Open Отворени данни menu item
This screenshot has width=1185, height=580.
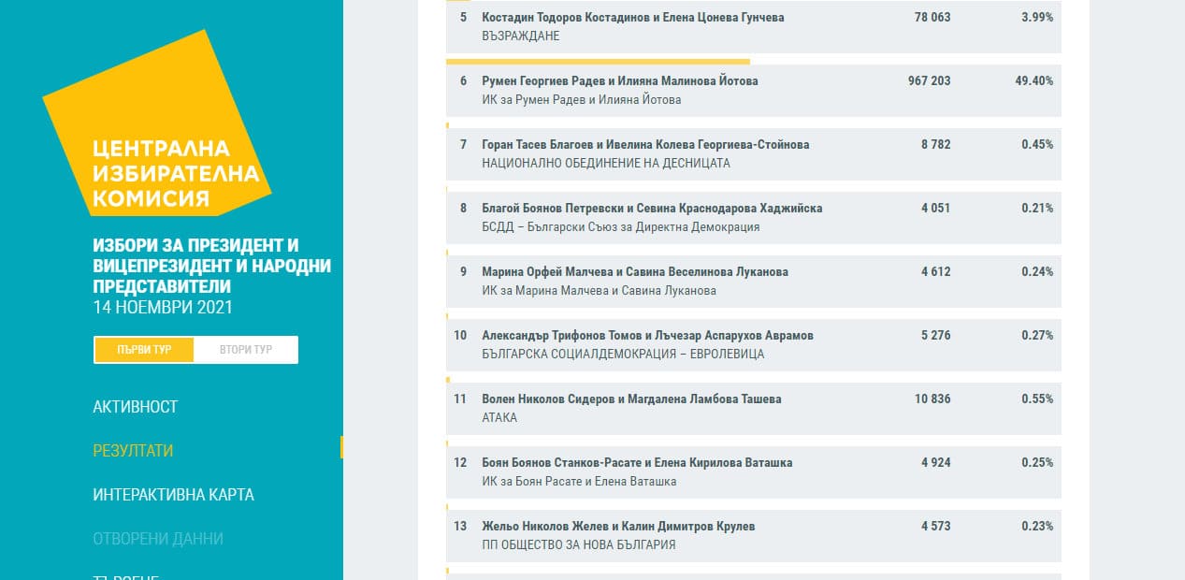157,539
